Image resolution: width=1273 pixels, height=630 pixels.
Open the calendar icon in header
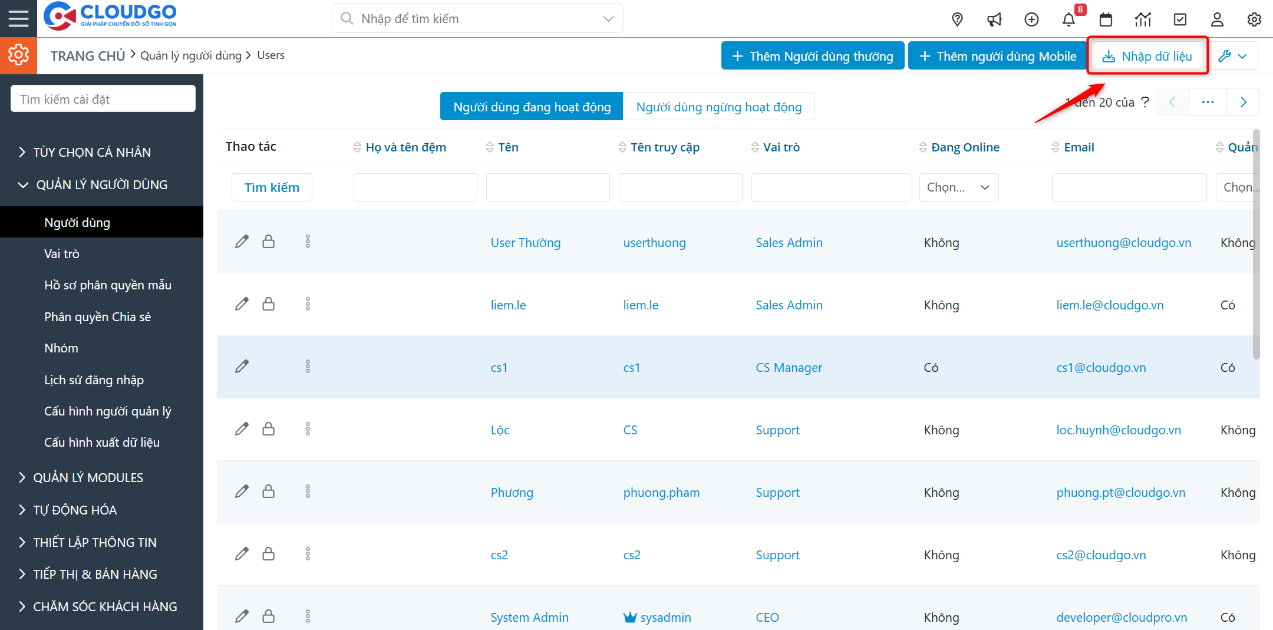click(x=1106, y=19)
